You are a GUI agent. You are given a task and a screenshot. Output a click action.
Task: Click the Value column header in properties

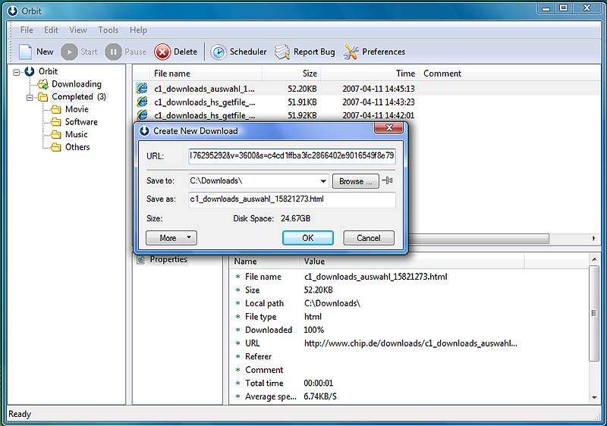click(x=412, y=262)
